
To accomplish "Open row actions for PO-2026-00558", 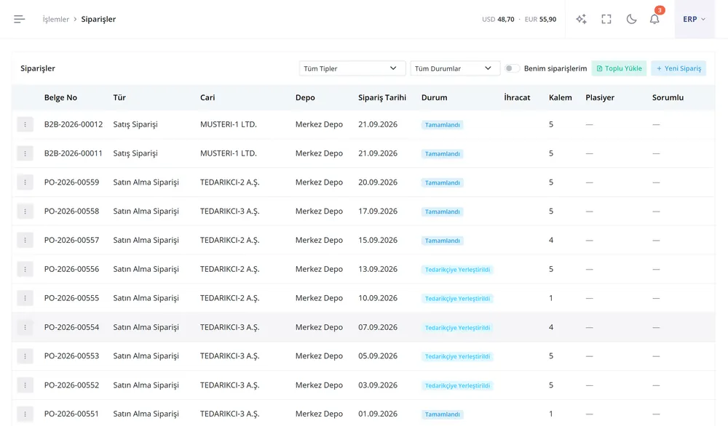I will click(x=25, y=212).
